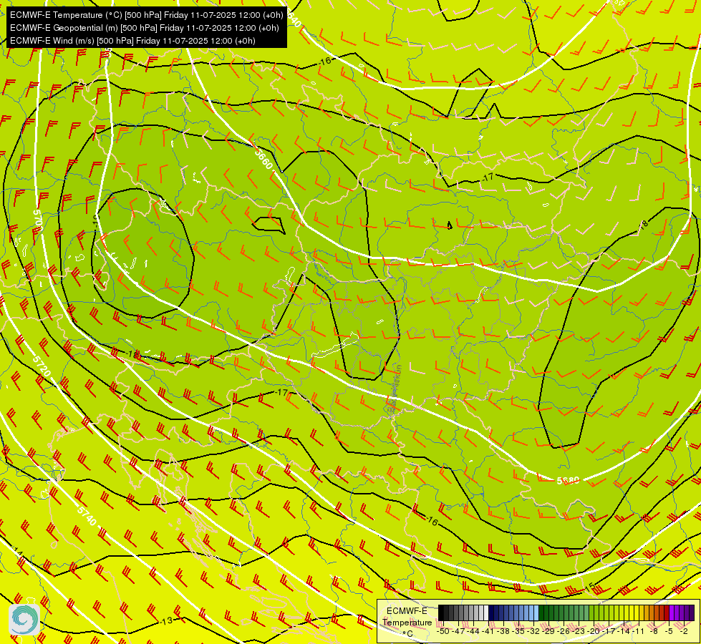Click the -5 value on the legend scale
Screen dimensions: 701x644
click(x=669, y=631)
